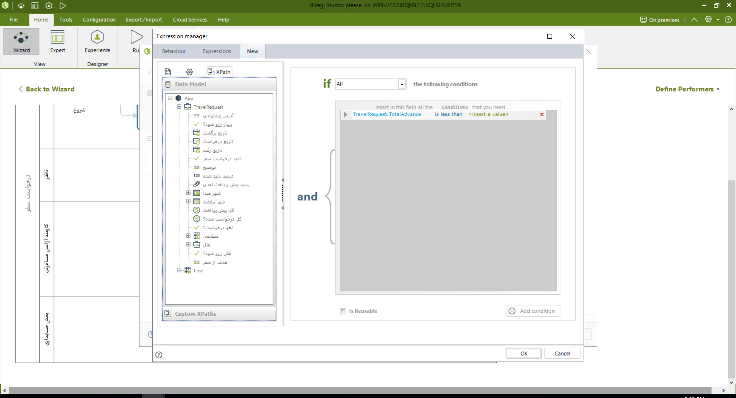The width and height of the screenshot is (736, 398).
Task: Click the Custom XPaths icon
Action: click(x=168, y=314)
